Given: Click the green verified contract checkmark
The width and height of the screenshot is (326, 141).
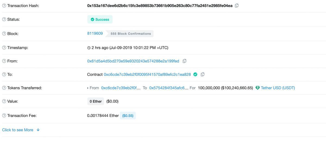Looking at the screenshot, I should 195,74.
